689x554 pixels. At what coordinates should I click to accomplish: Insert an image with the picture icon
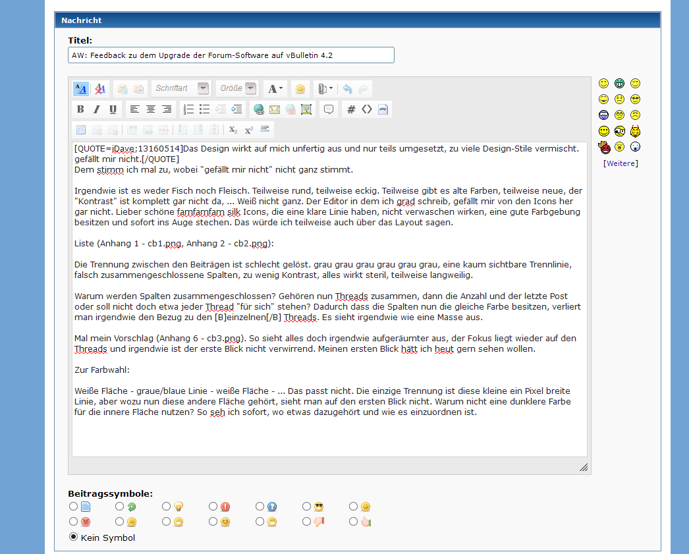click(306, 109)
